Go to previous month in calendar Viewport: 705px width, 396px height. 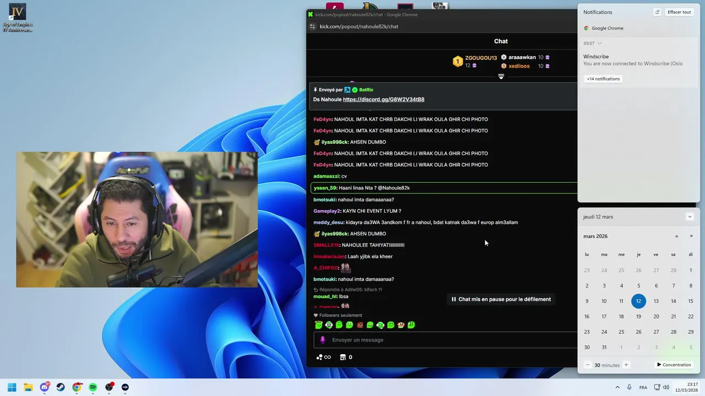coord(677,237)
